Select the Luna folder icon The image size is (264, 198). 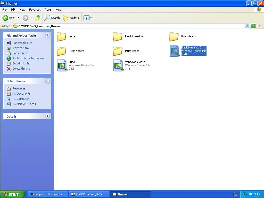click(x=61, y=37)
